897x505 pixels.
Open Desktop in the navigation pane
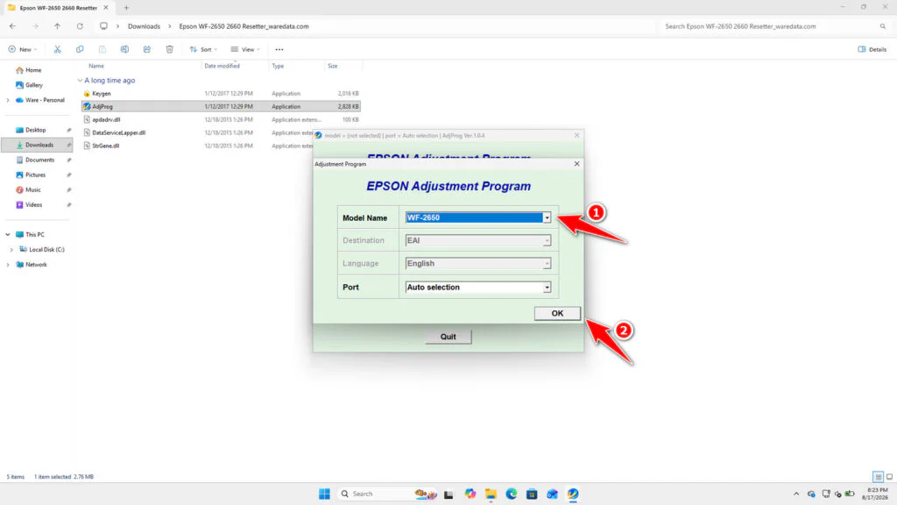pyautogui.click(x=35, y=130)
